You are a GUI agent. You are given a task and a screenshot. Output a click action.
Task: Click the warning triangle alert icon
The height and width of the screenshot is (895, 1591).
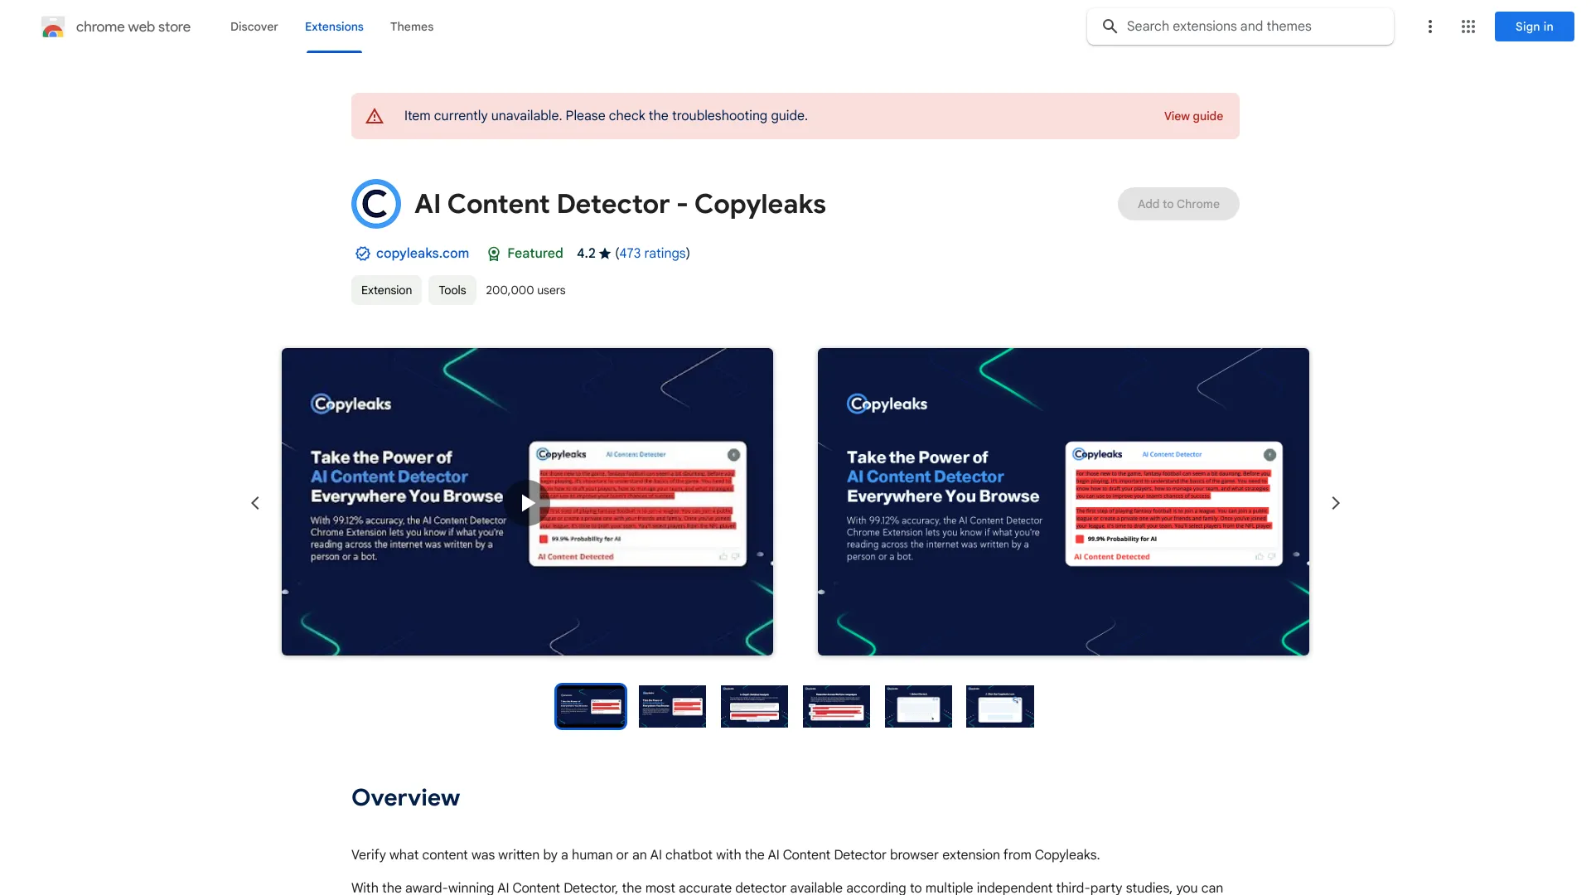click(x=374, y=116)
